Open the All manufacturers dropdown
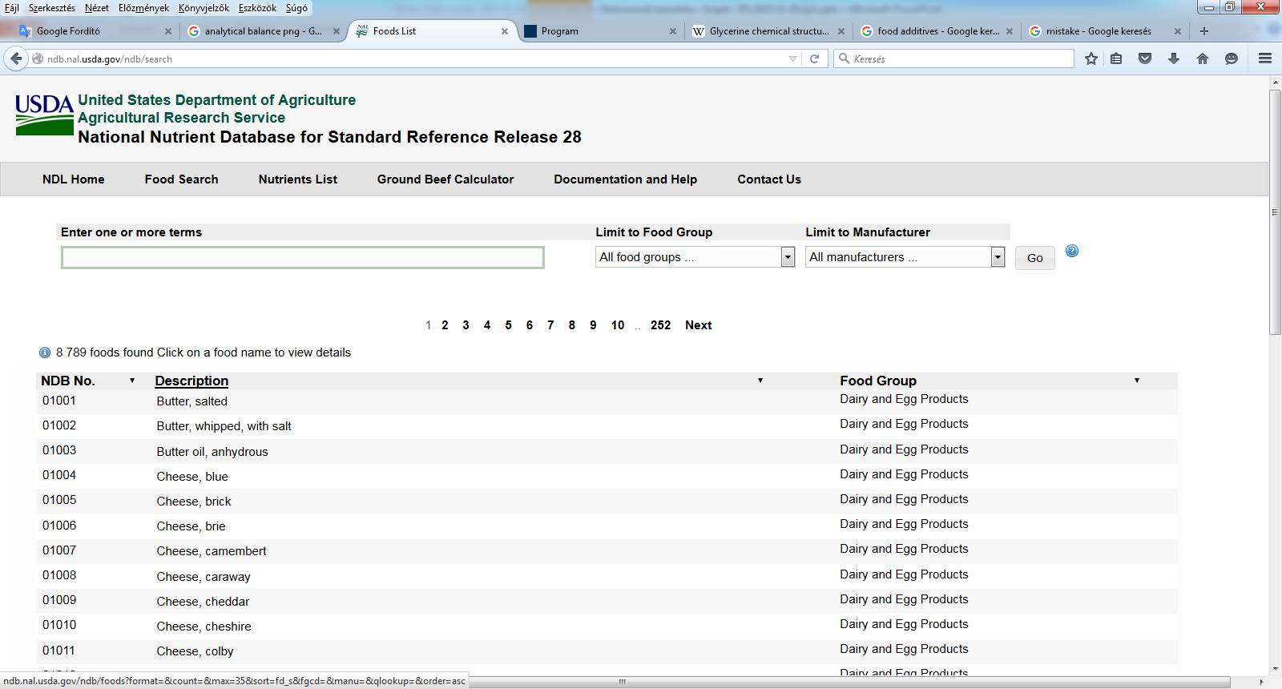1282x689 pixels. tap(905, 256)
